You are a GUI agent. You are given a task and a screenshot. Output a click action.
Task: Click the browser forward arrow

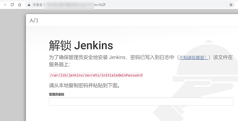5,5
